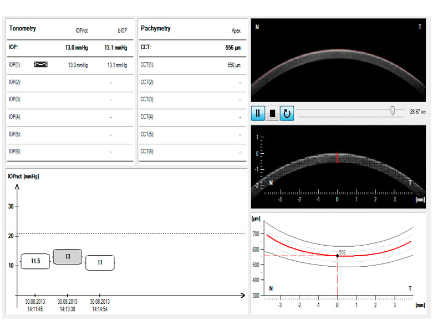Click the Pachymetry panel header

click(156, 28)
